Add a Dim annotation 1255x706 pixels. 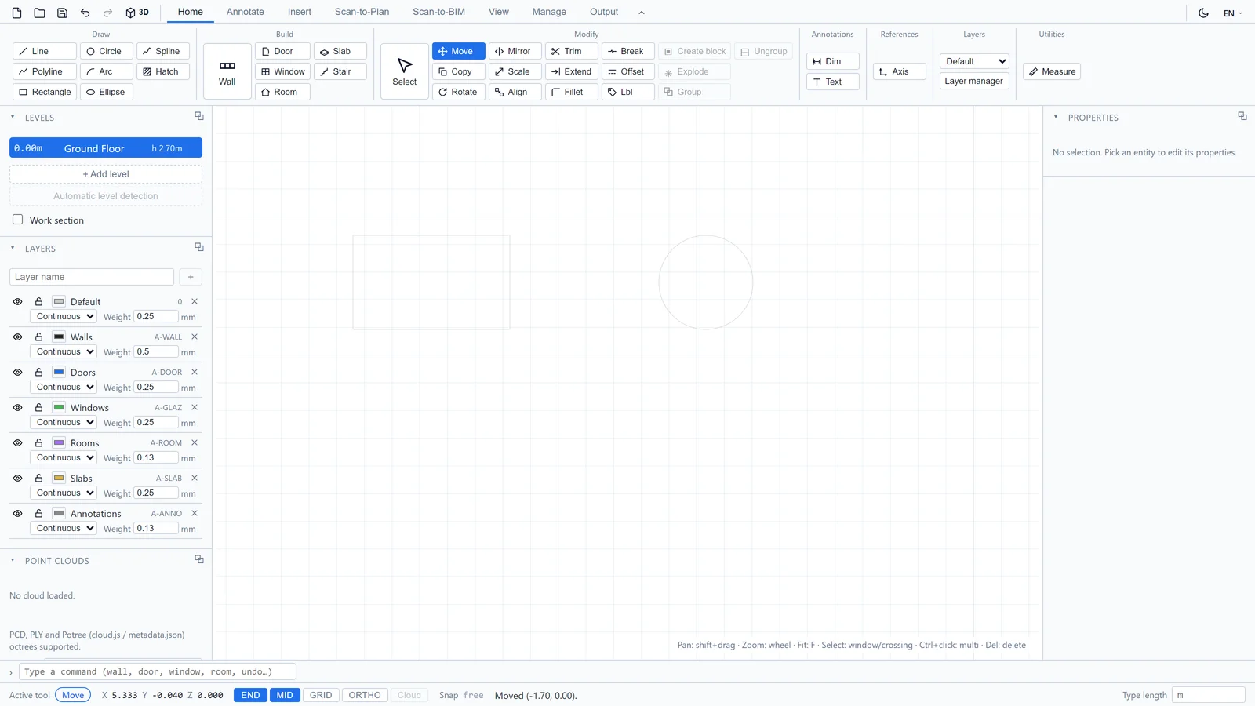click(x=833, y=61)
